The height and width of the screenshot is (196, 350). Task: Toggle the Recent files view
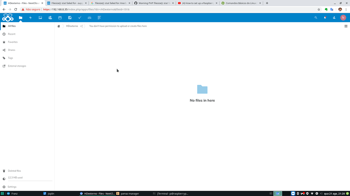click(11, 34)
